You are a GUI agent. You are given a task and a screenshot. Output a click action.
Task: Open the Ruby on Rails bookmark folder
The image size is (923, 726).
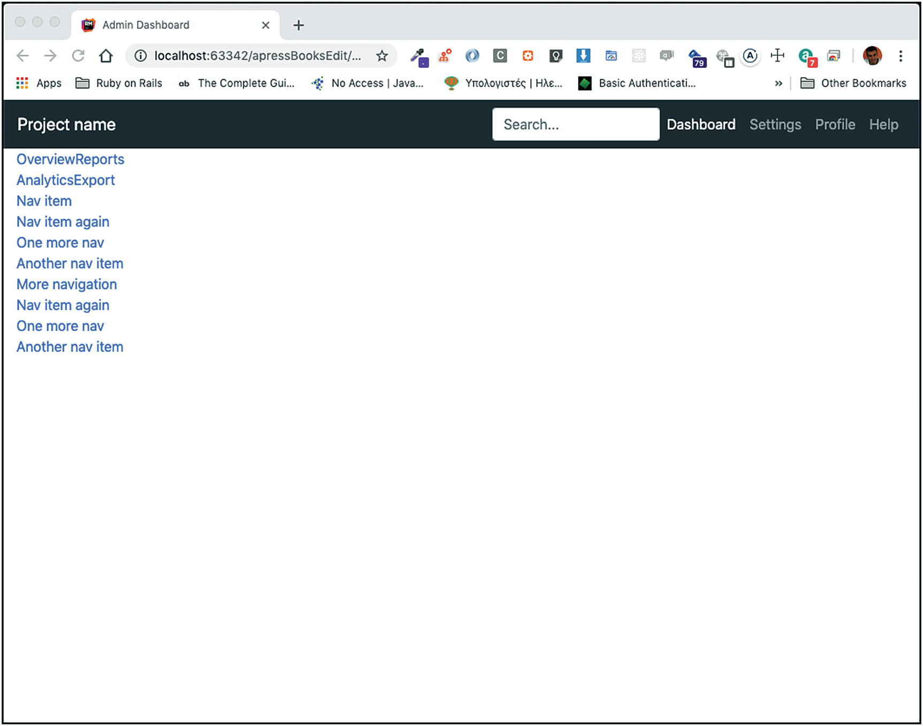[x=119, y=83]
